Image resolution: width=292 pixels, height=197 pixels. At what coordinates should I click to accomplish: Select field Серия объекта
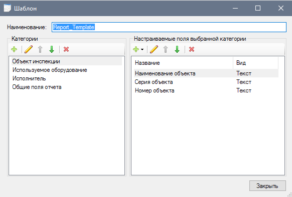pos(206,82)
